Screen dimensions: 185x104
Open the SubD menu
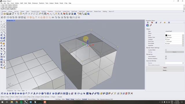pos(21,3)
